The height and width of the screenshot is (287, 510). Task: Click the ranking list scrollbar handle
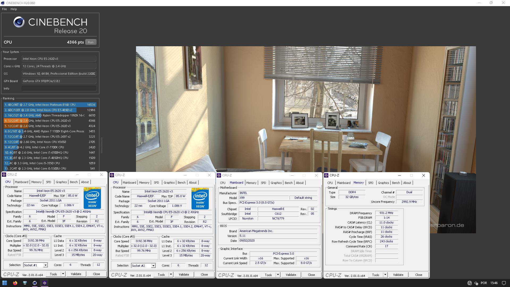(101, 145)
